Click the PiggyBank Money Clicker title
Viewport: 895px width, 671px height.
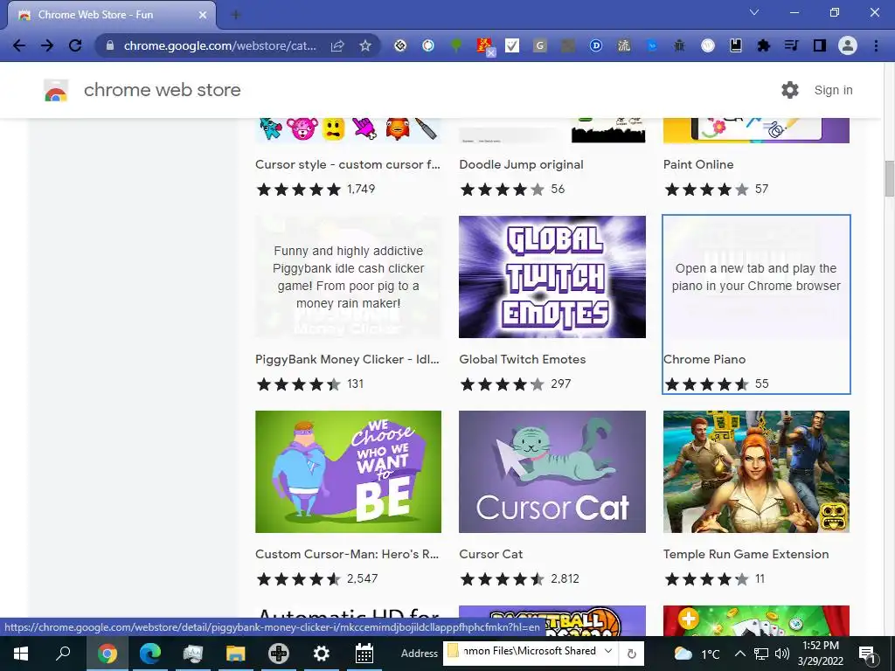347,359
